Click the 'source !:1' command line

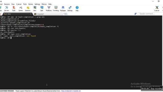(x=16, y=30)
